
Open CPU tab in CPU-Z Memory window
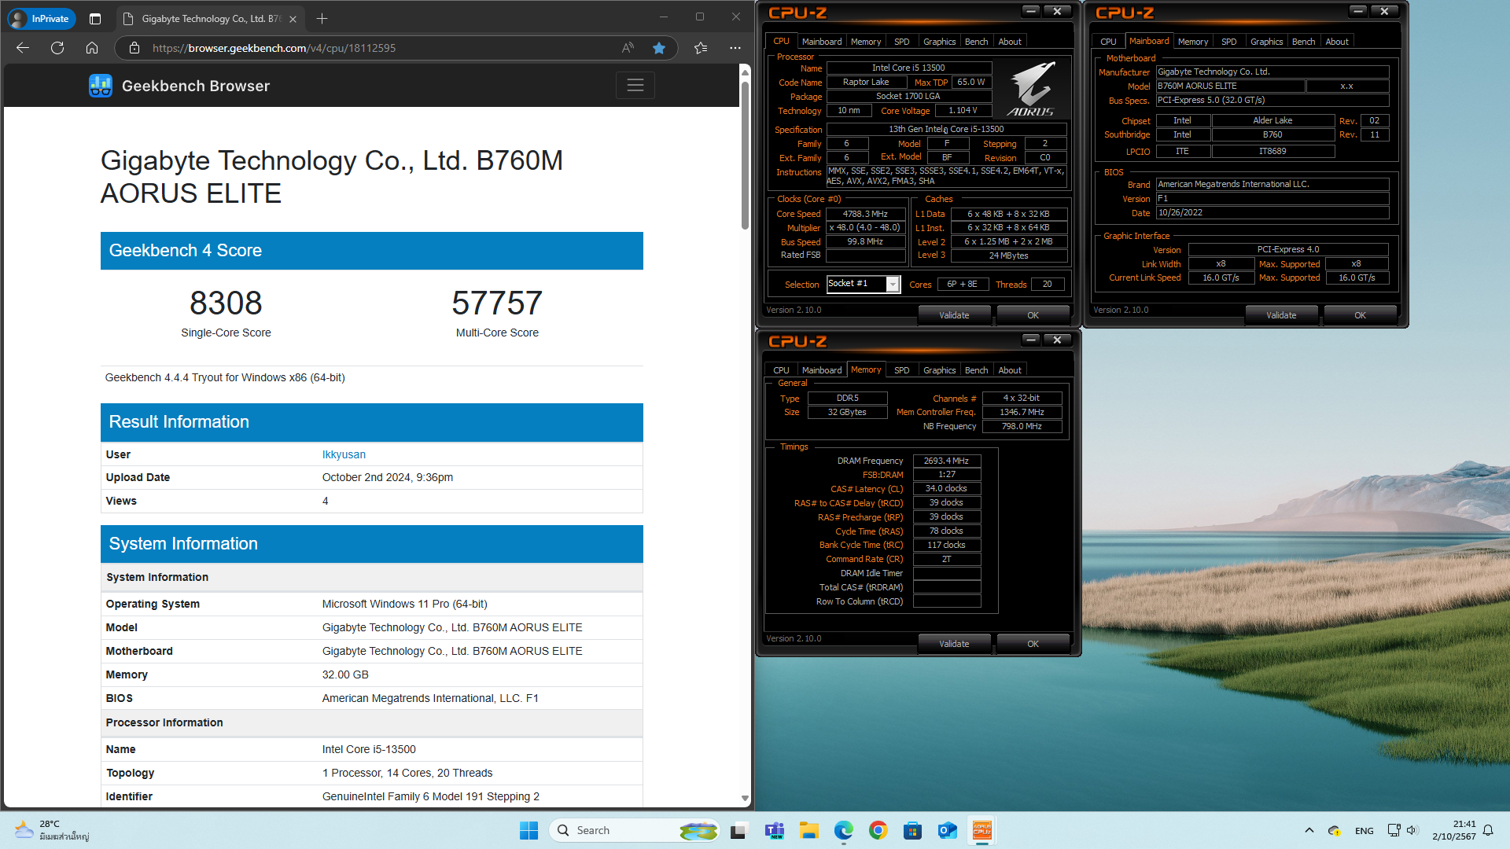pyautogui.click(x=781, y=370)
